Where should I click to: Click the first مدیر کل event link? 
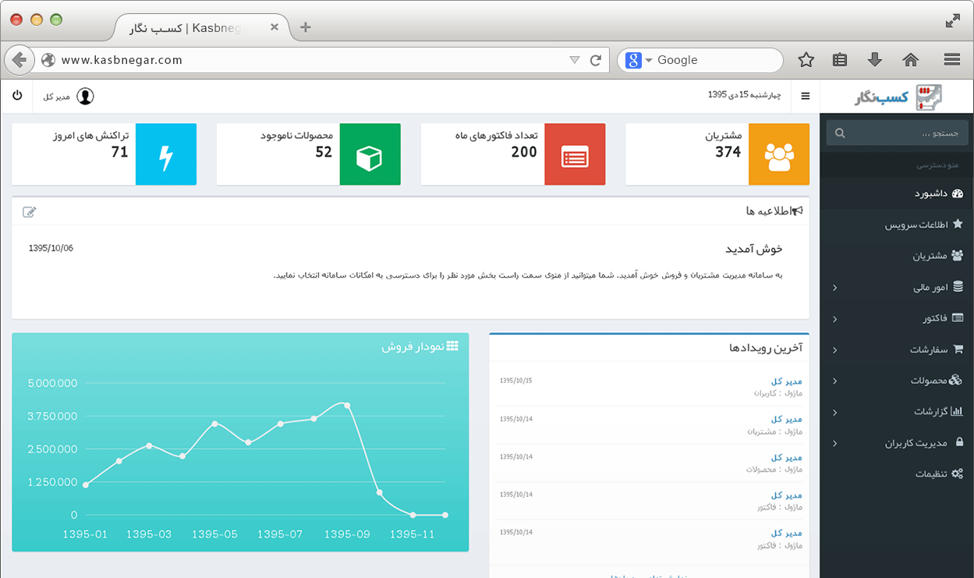tap(787, 381)
